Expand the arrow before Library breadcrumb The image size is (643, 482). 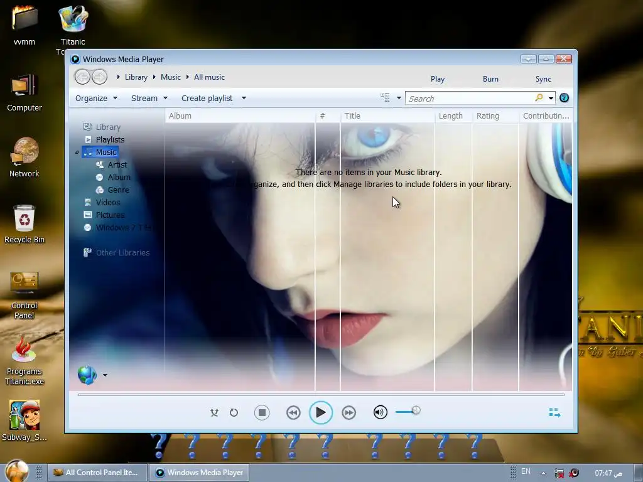(x=118, y=77)
